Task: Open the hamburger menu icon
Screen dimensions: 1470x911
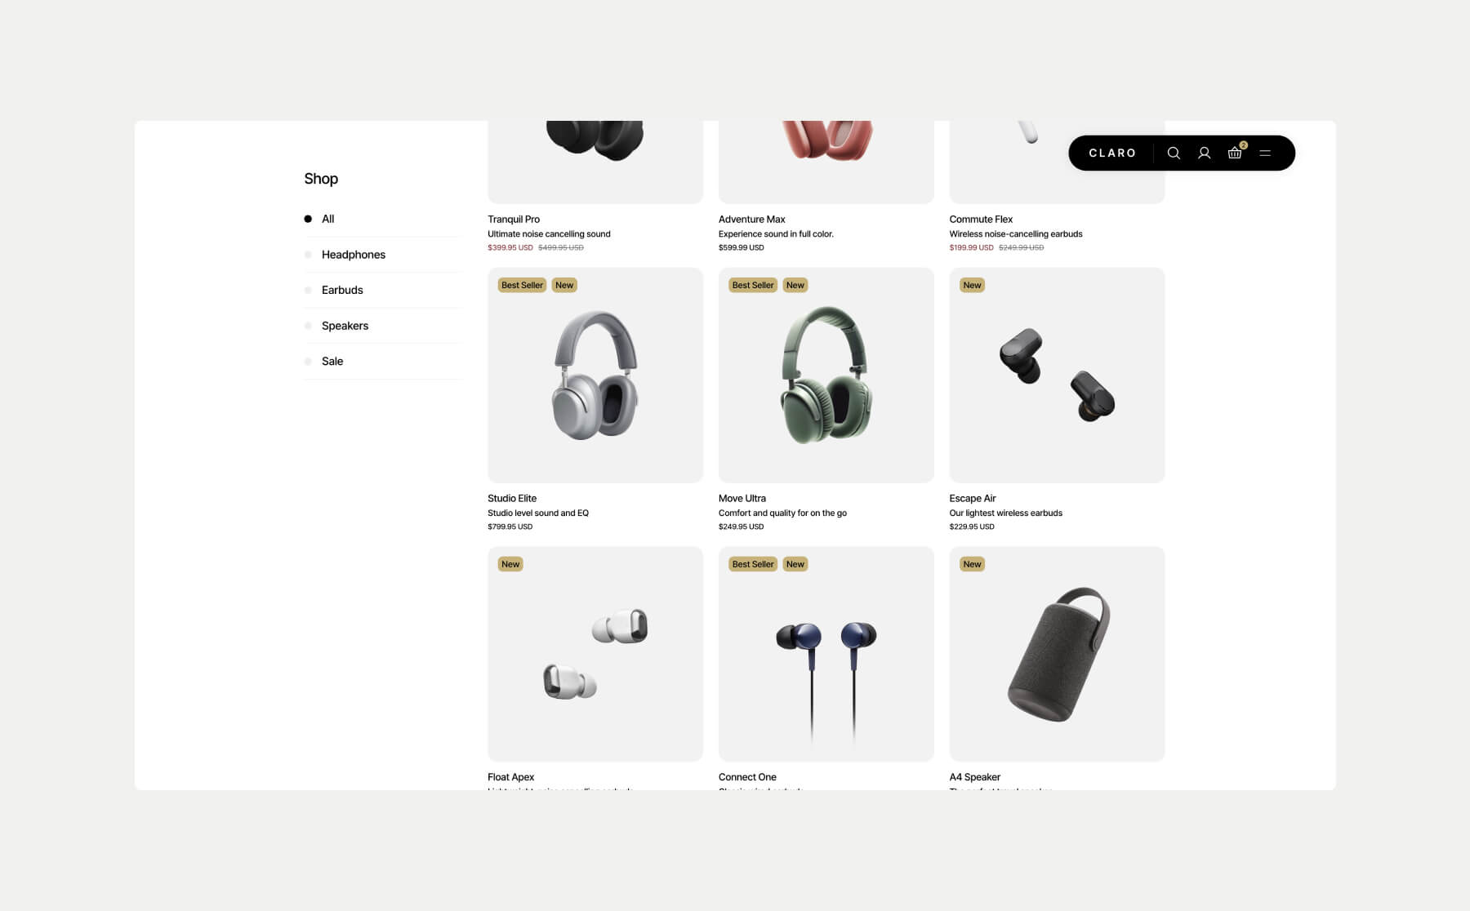Action: 1265,153
